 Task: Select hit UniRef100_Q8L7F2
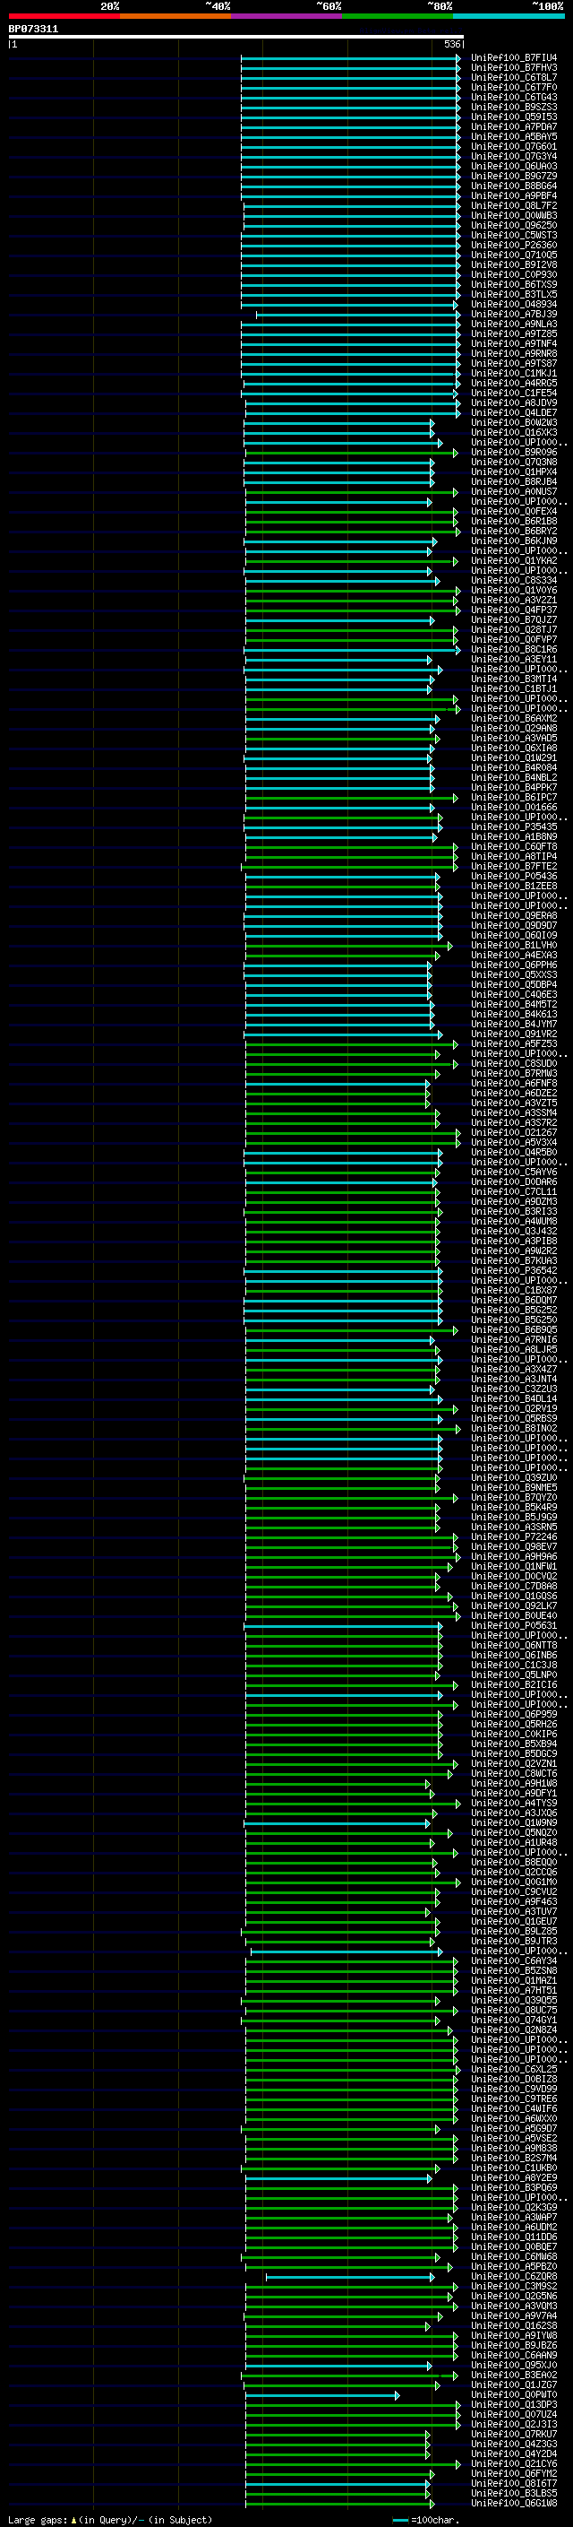pos(513,205)
